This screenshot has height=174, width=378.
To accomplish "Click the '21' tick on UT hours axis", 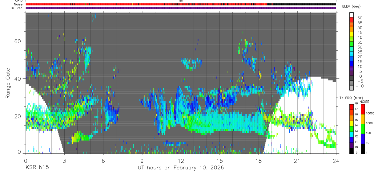I will tap(297, 161).
